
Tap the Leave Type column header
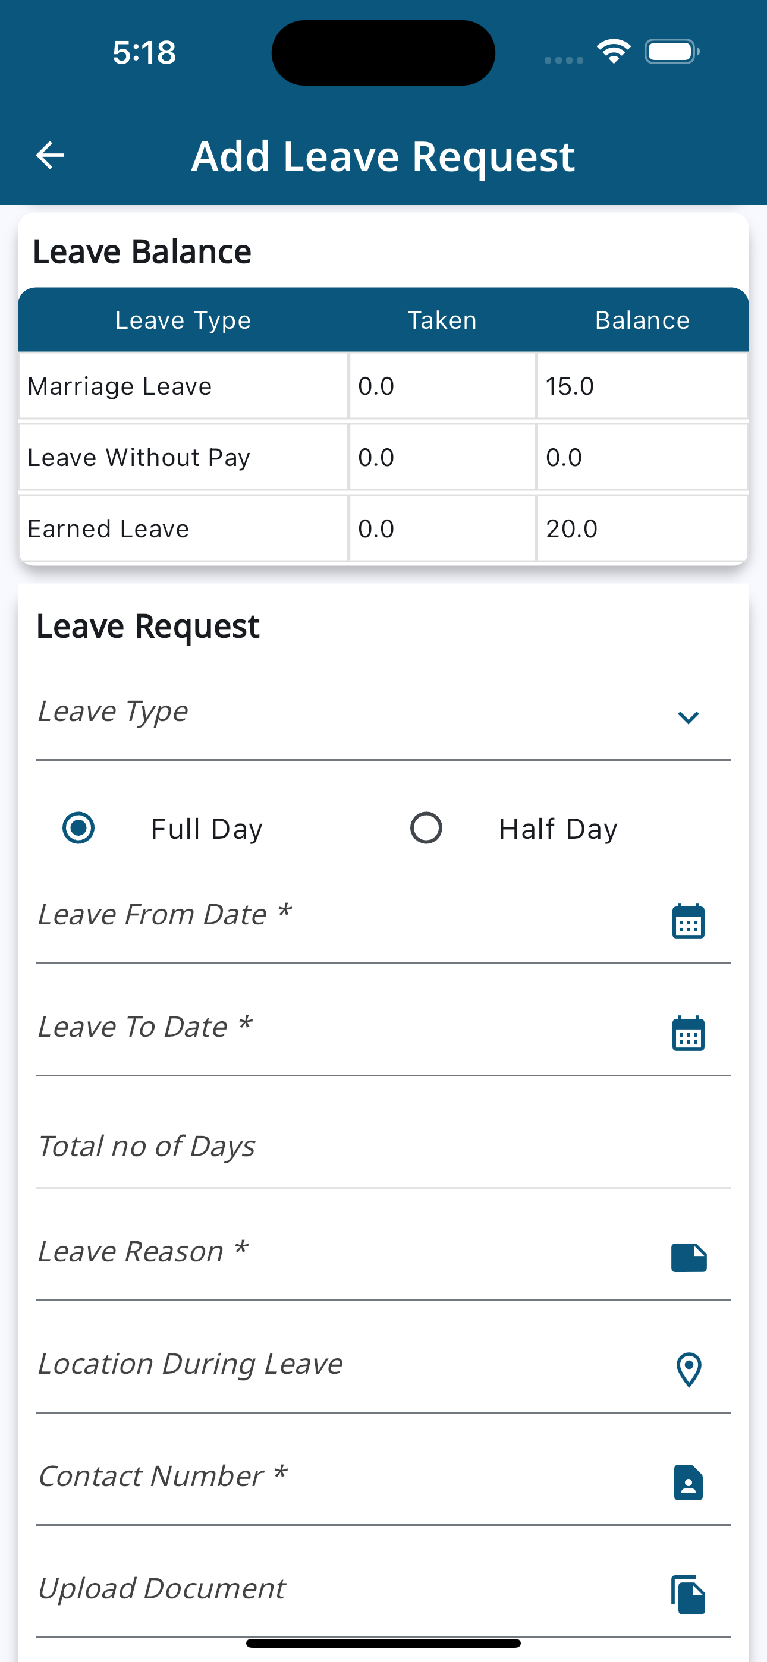pyautogui.click(x=183, y=320)
